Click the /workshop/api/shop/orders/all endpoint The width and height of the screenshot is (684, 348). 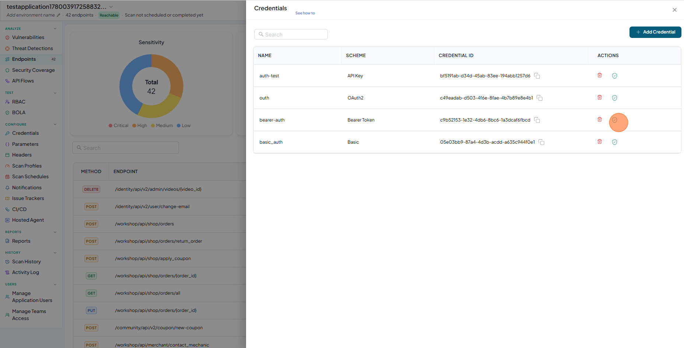tap(147, 293)
